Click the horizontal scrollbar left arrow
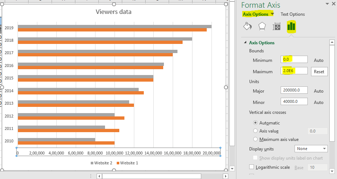The image size is (337, 179). point(99,176)
